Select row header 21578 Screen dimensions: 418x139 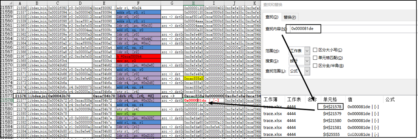(x=7, y=100)
